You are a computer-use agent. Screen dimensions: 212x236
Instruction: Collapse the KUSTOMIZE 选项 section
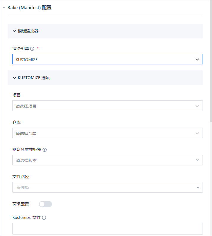14,78
